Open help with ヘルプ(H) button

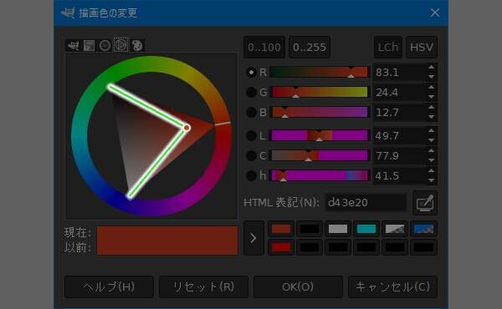(x=109, y=287)
